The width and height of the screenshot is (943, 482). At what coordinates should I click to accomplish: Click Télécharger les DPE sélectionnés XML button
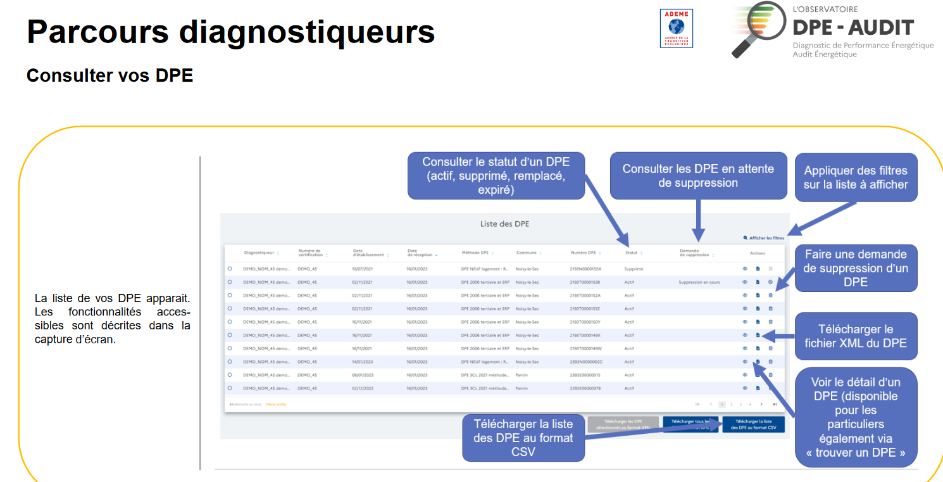tap(623, 424)
